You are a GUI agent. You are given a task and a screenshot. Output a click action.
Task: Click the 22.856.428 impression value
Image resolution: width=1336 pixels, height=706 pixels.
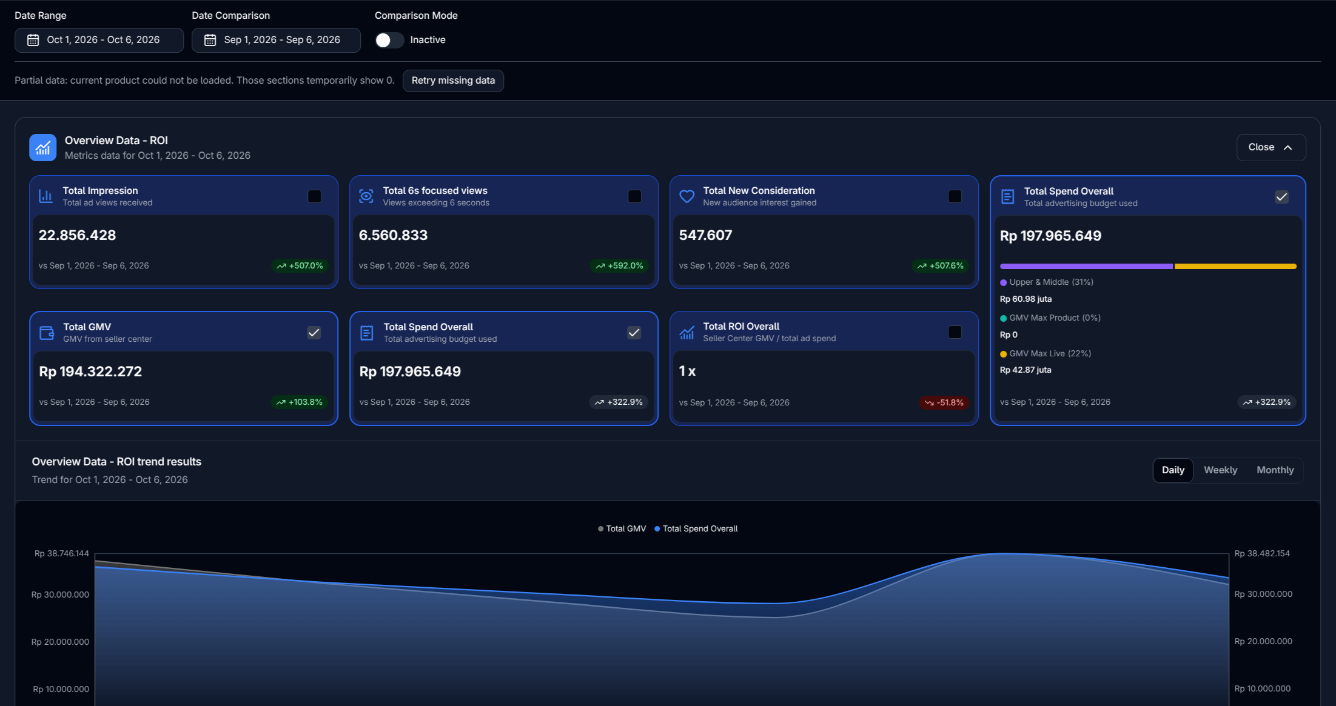pyautogui.click(x=77, y=235)
